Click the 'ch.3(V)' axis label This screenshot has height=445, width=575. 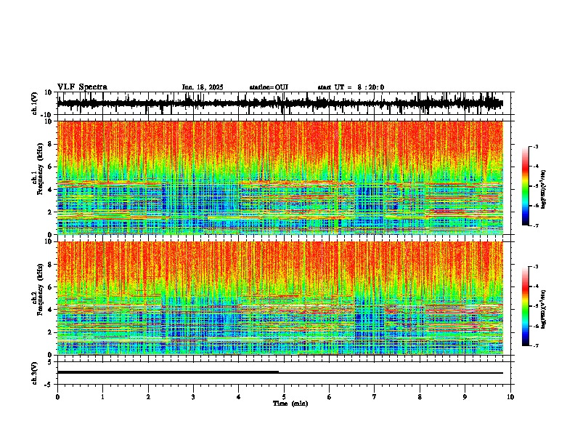(34, 374)
